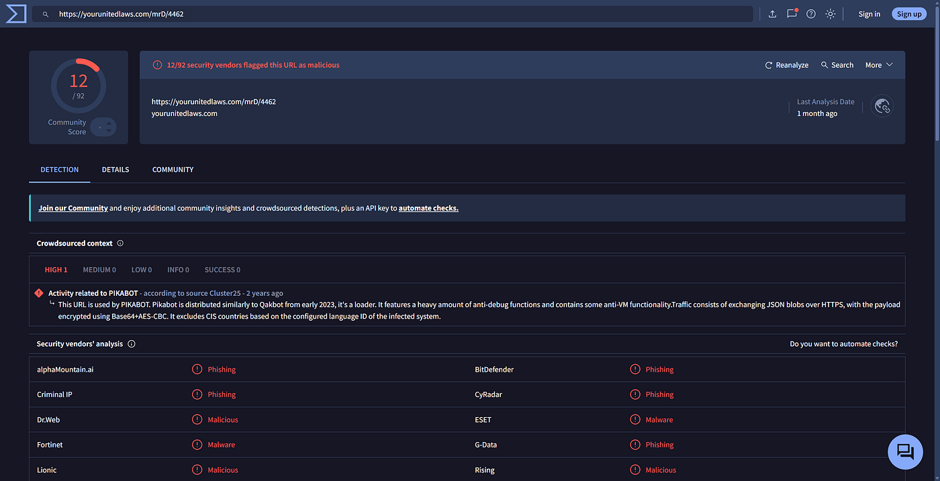Click the G-Data vendor name
This screenshot has width=940, height=481.
coord(485,445)
